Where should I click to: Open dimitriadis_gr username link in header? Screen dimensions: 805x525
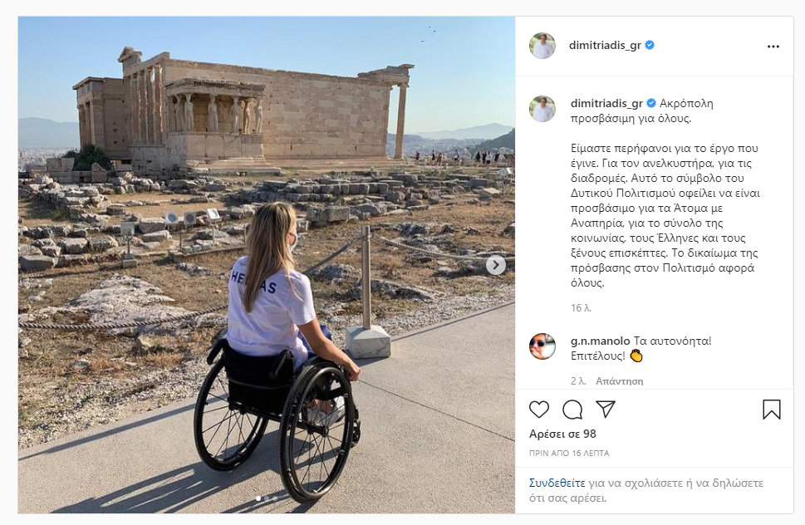[x=605, y=45]
